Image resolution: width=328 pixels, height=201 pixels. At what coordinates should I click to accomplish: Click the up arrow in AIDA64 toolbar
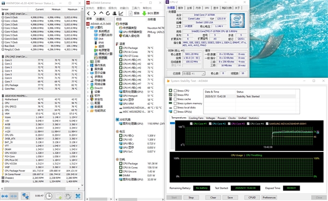[101, 13]
